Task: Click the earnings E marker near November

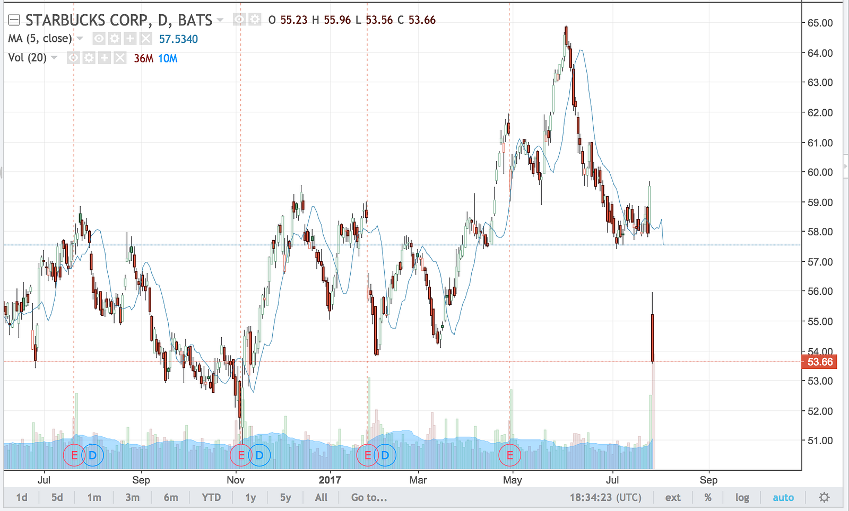Action: tap(241, 455)
